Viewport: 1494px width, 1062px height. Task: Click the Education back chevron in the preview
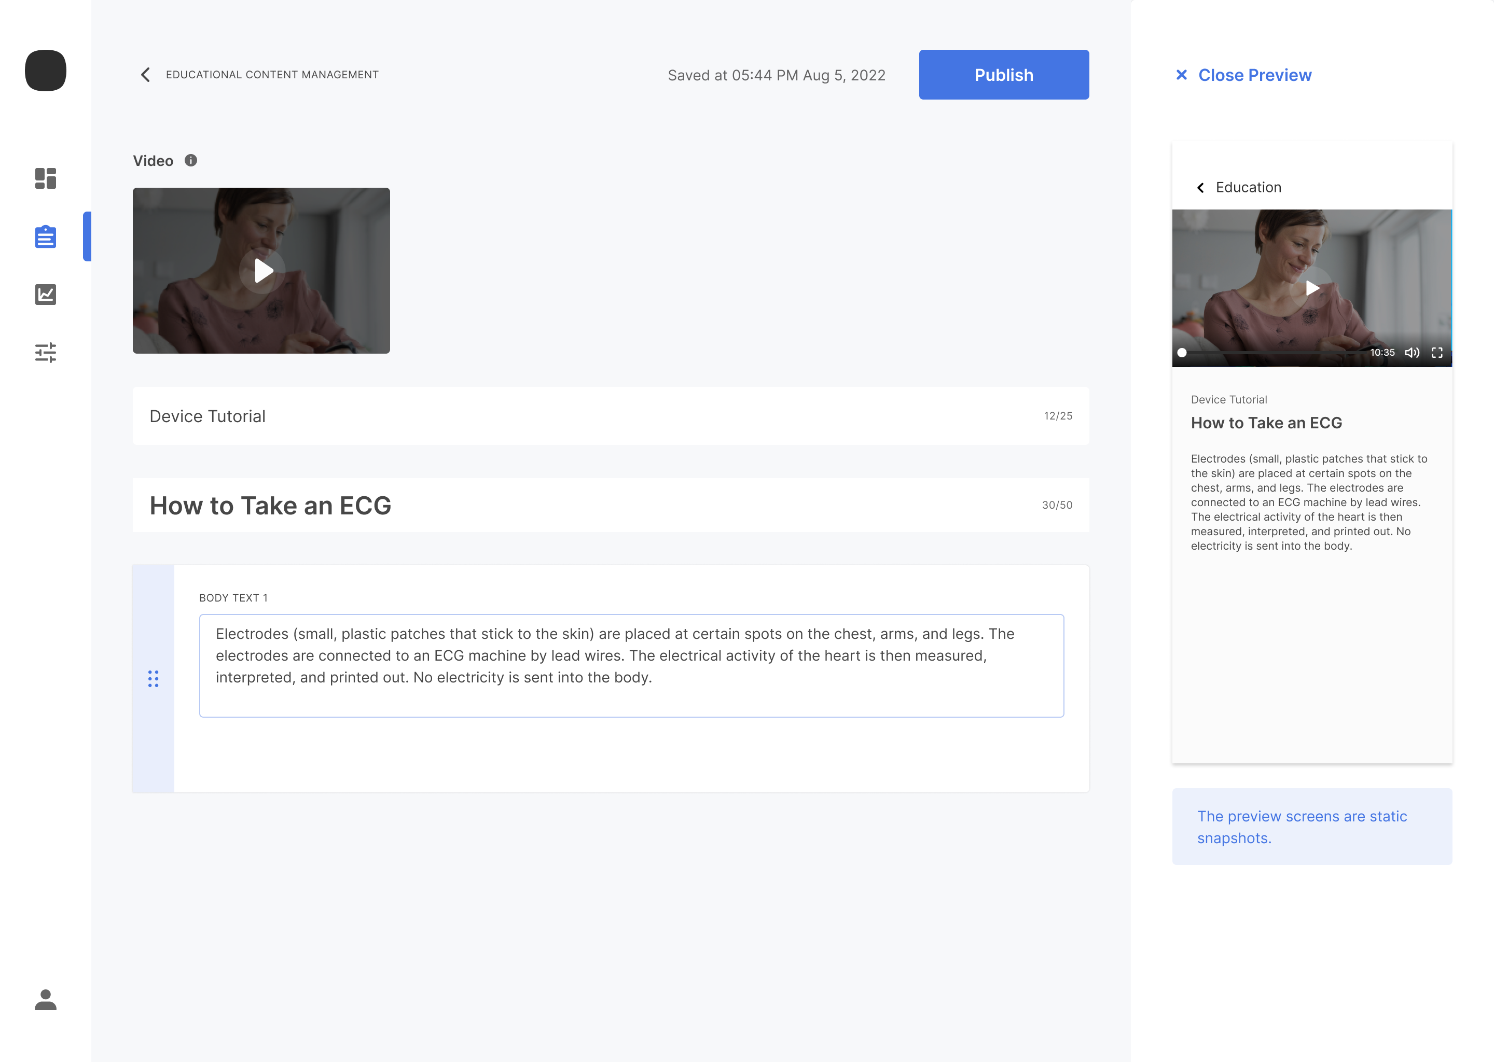(x=1200, y=188)
